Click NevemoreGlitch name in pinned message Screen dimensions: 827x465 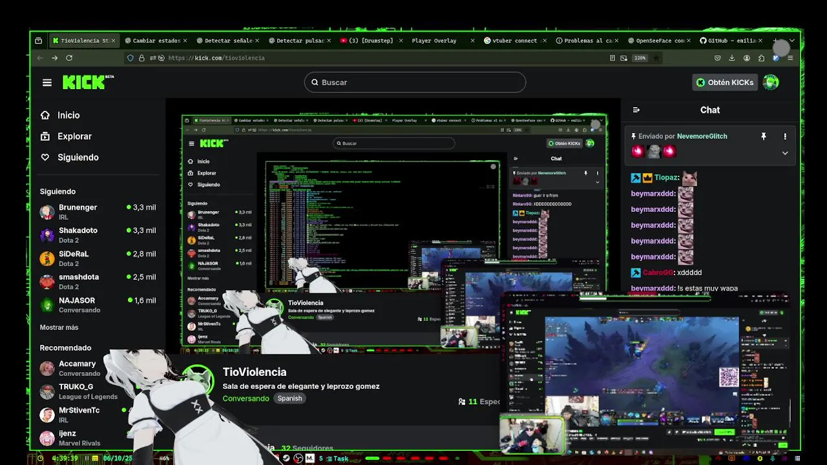click(702, 136)
